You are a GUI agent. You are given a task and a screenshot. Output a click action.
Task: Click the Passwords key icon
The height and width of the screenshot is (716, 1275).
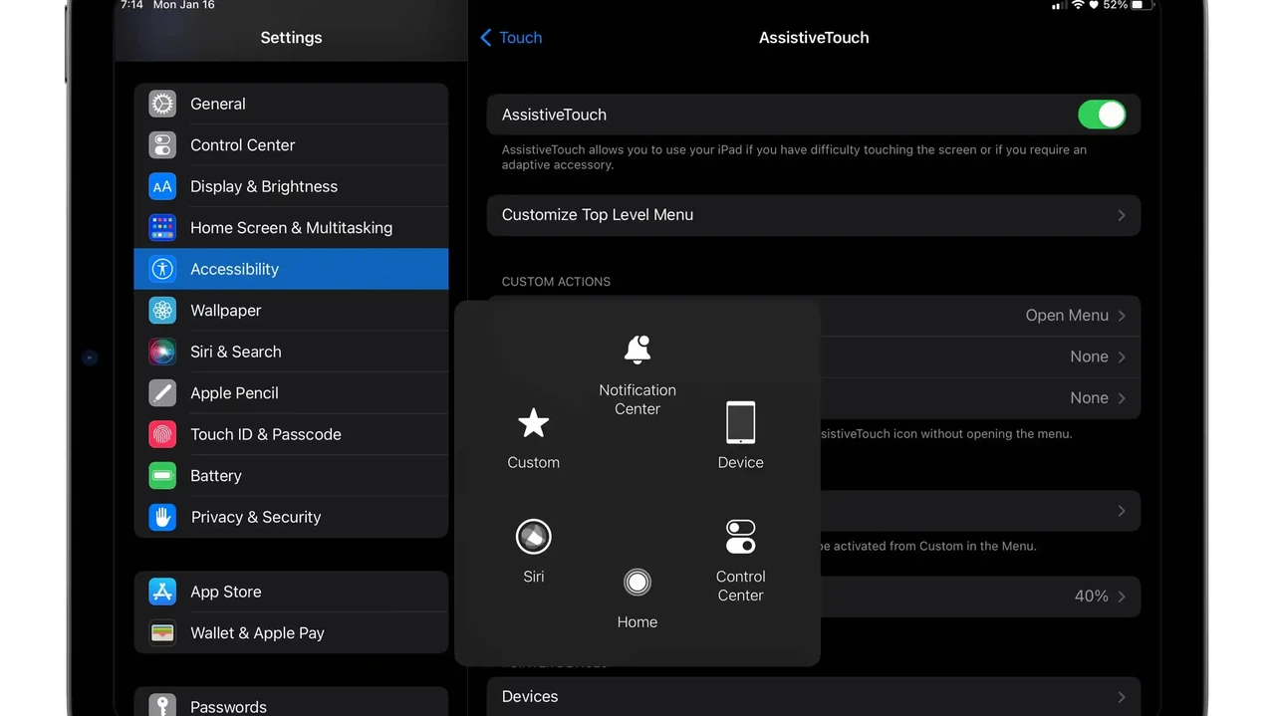(162, 705)
